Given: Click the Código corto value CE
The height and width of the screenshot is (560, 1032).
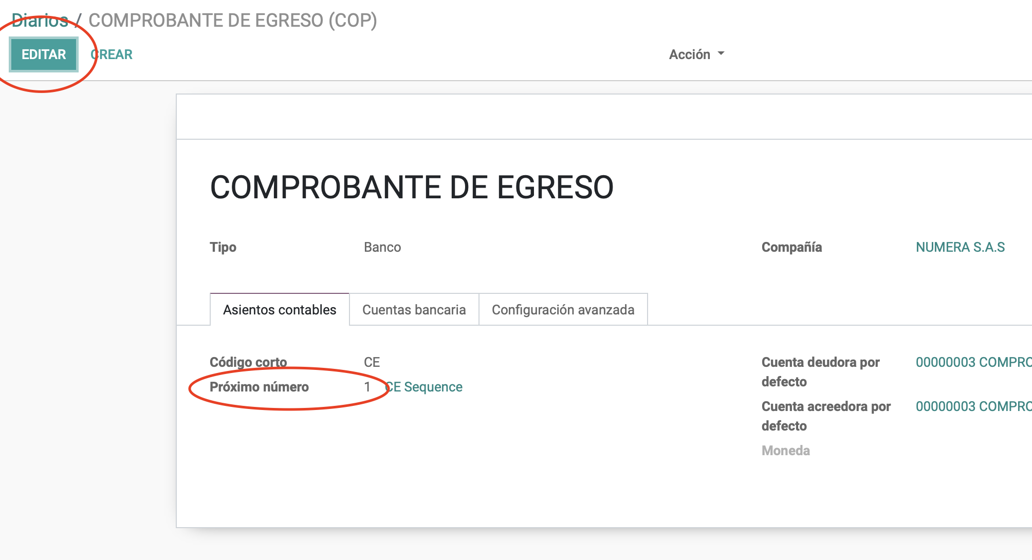Looking at the screenshot, I should click(372, 362).
